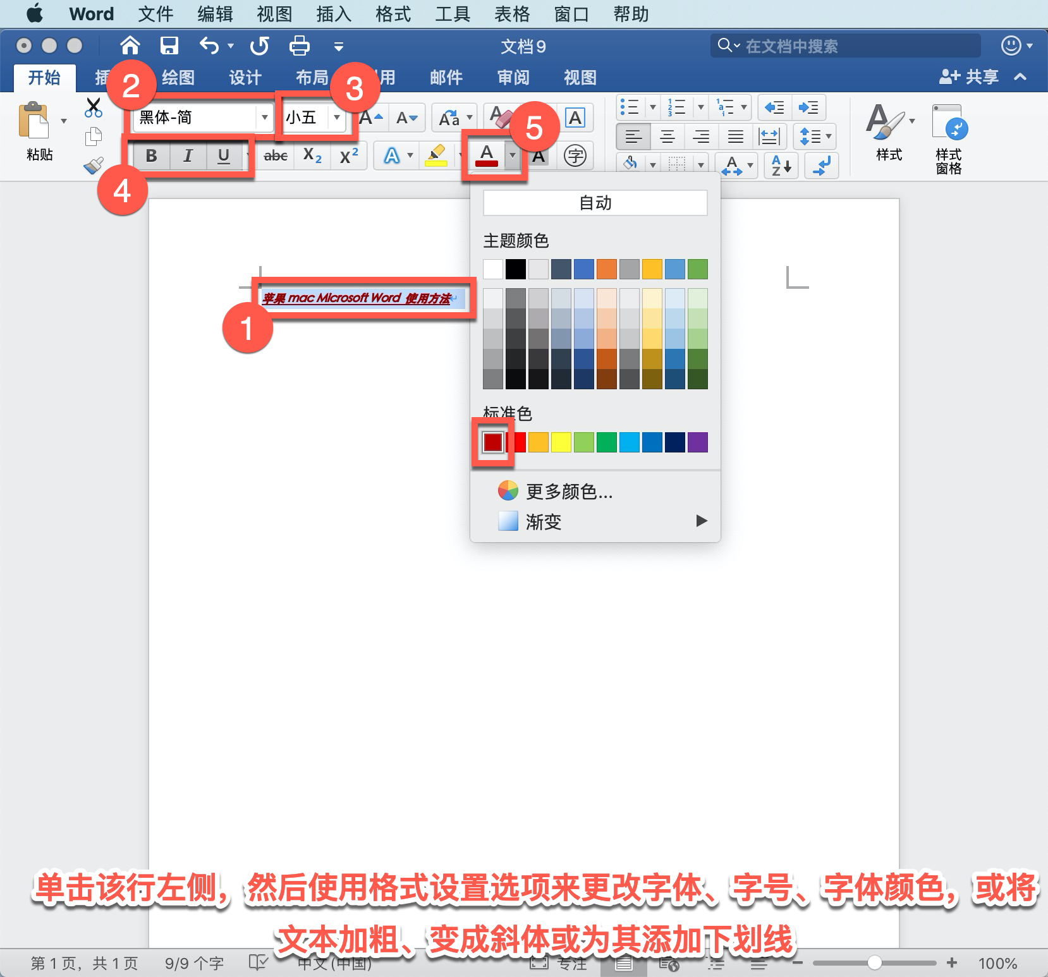Open the 格式 menu
Image resolution: width=1048 pixels, height=977 pixels.
[x=393, y=14]
